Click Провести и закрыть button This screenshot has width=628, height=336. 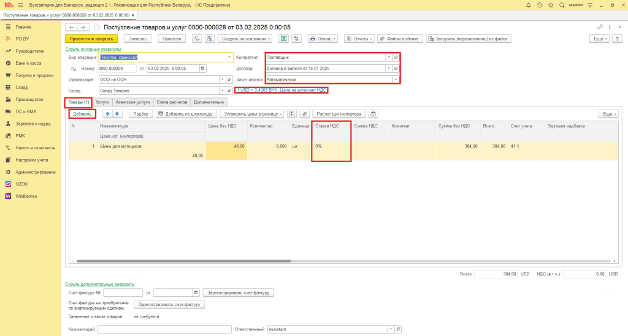point(91,39)
